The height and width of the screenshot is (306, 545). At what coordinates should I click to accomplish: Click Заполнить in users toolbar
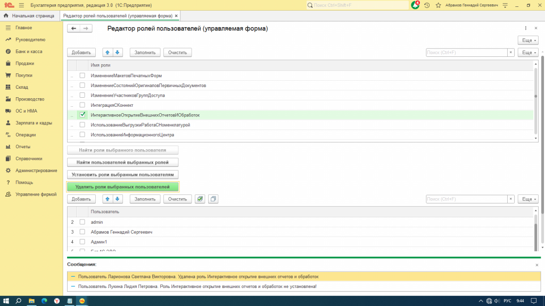pos(145,199)
